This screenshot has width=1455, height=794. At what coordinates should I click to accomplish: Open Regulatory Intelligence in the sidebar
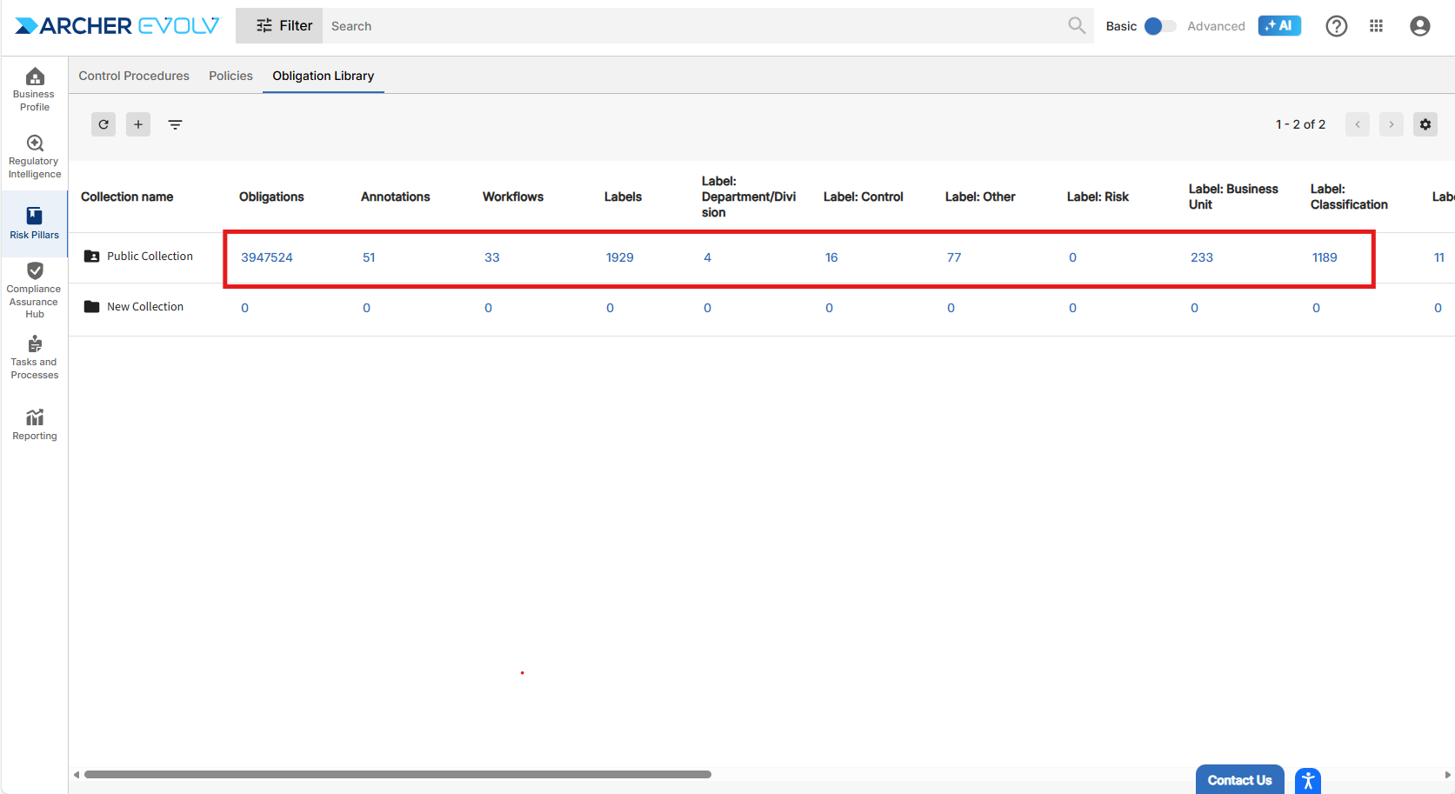click(x=35, y=157)
